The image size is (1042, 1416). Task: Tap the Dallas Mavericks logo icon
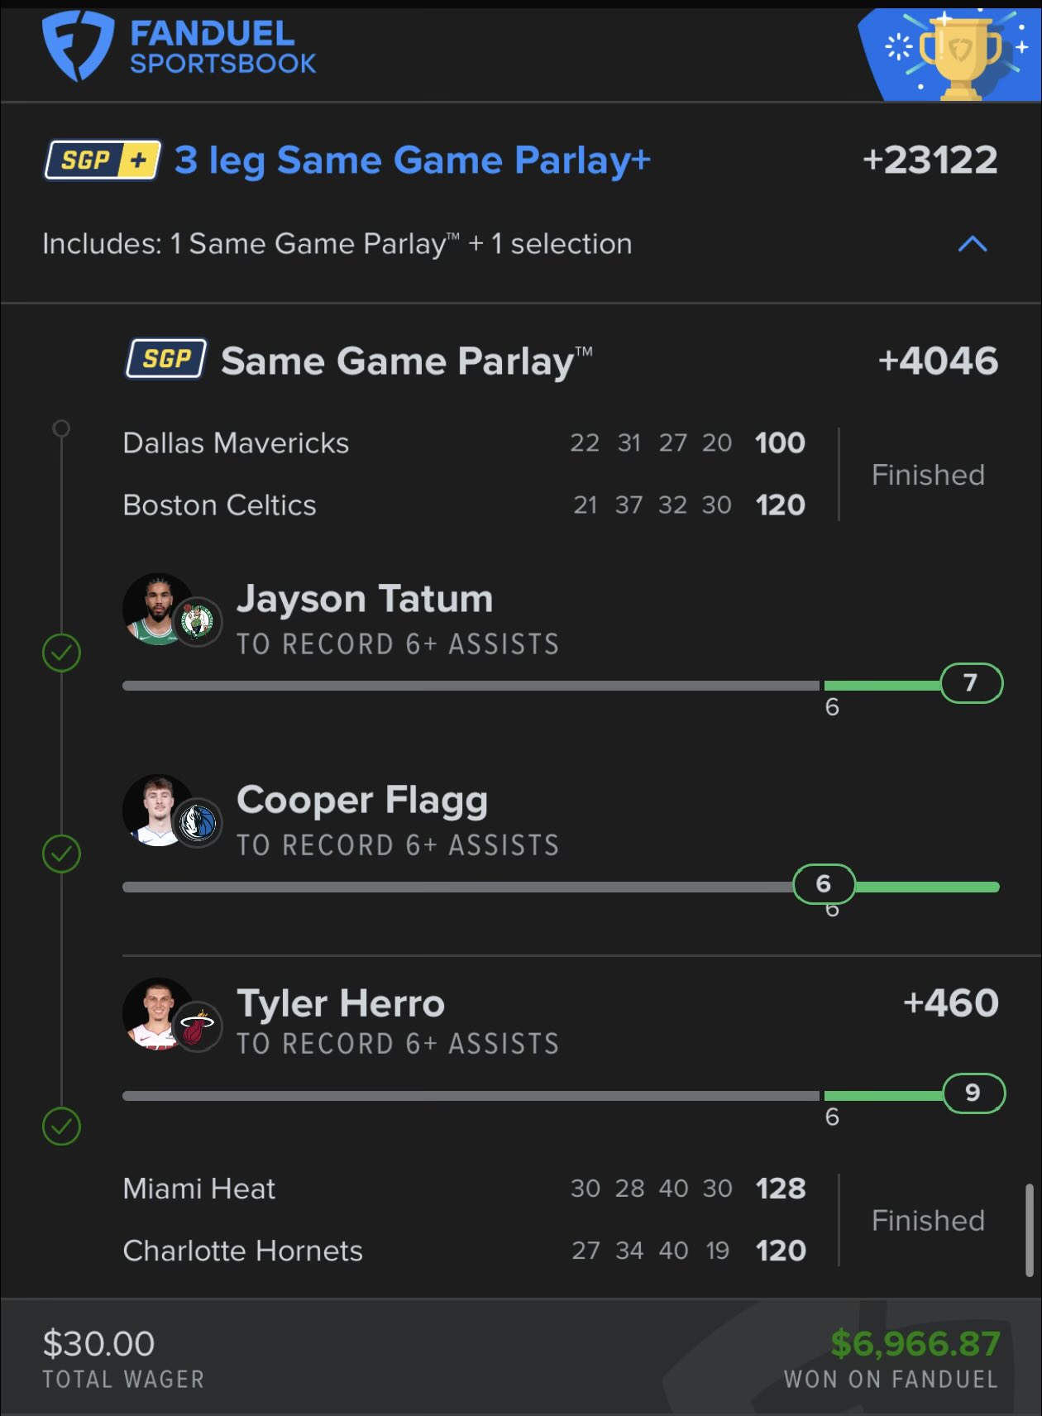coord(198,823)
